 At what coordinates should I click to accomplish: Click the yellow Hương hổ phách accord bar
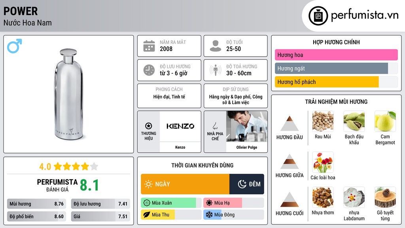327,82
